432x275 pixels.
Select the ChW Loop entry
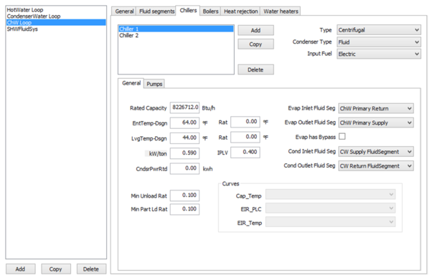click(56, 22)
